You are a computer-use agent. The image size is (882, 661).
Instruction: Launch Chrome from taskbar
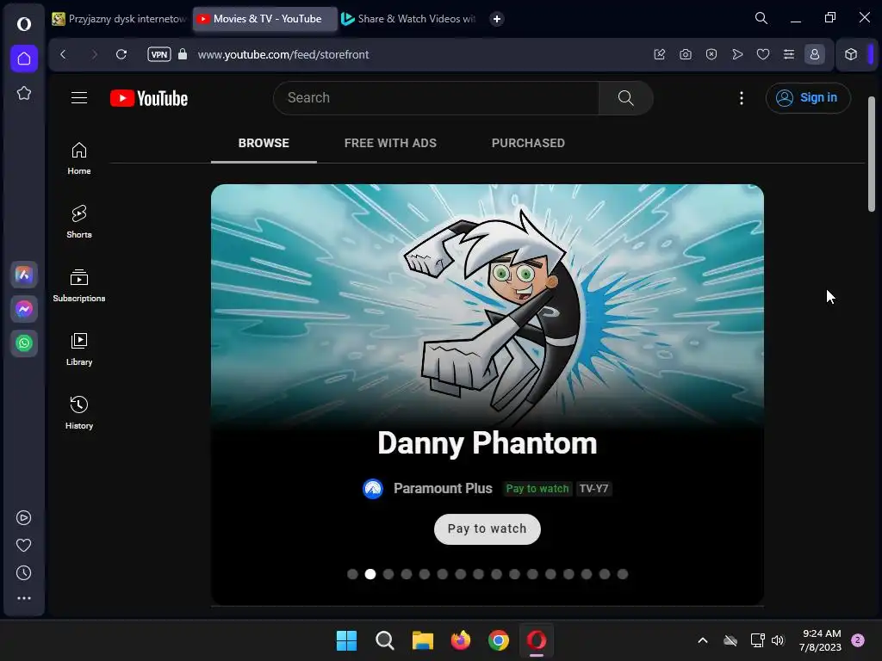pos(499,640)
